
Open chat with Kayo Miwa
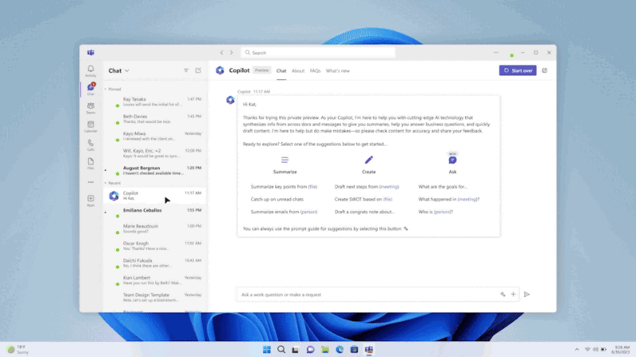(155, 136)
